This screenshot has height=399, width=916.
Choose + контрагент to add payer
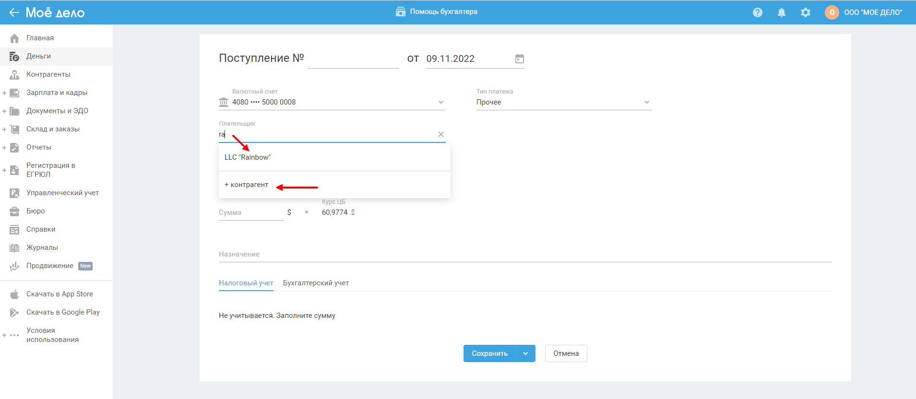[247, 185]
